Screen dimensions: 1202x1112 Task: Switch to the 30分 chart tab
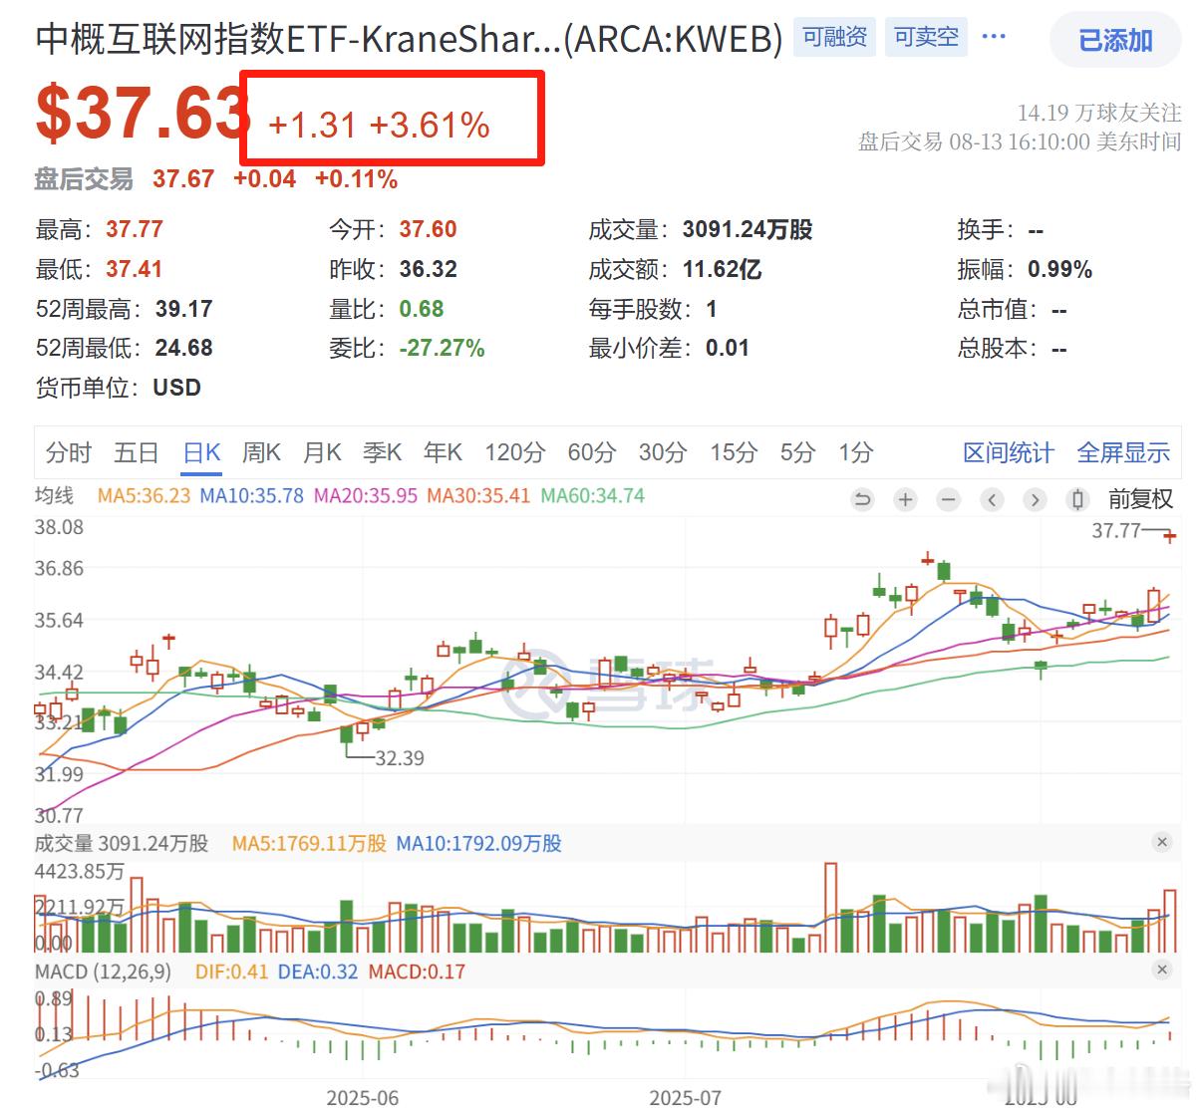[x=663, y=452]
